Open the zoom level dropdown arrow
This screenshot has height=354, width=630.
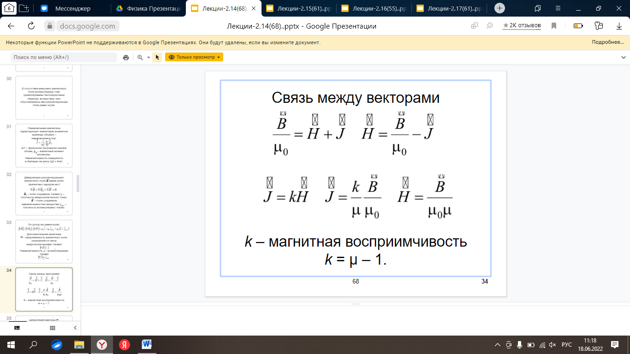148,58
